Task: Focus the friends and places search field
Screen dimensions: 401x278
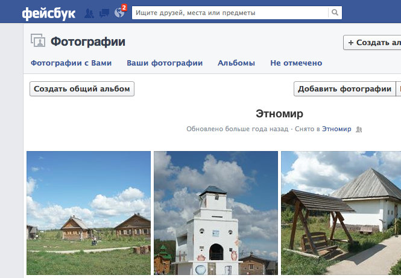Action: point(230,13)
